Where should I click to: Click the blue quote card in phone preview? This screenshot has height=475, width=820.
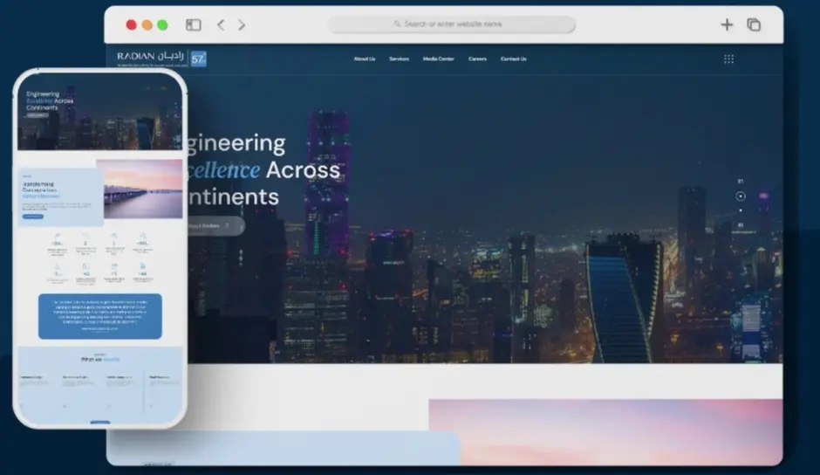click(99, 315)
